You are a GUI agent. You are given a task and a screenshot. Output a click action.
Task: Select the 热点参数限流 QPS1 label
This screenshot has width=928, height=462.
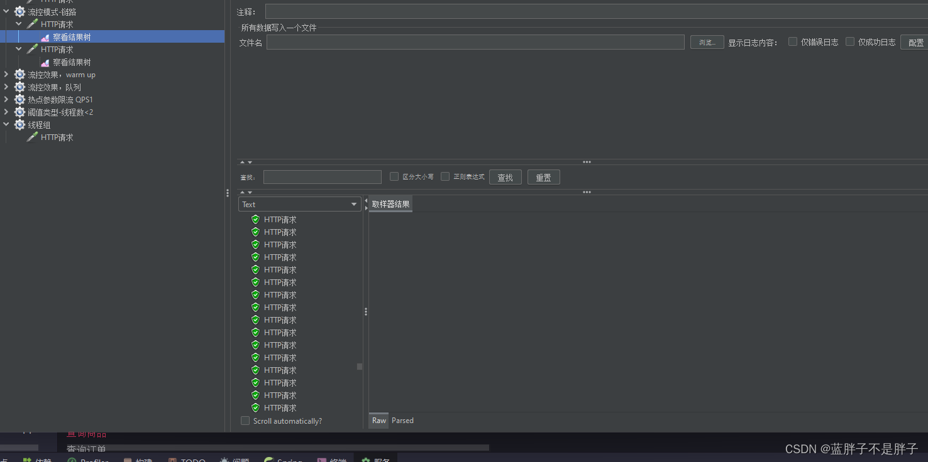pyautogui.click(x=60, y=100)
